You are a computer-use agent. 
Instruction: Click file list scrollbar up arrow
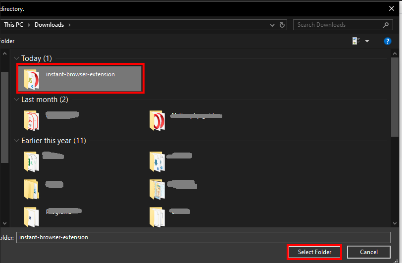[395, 53]
